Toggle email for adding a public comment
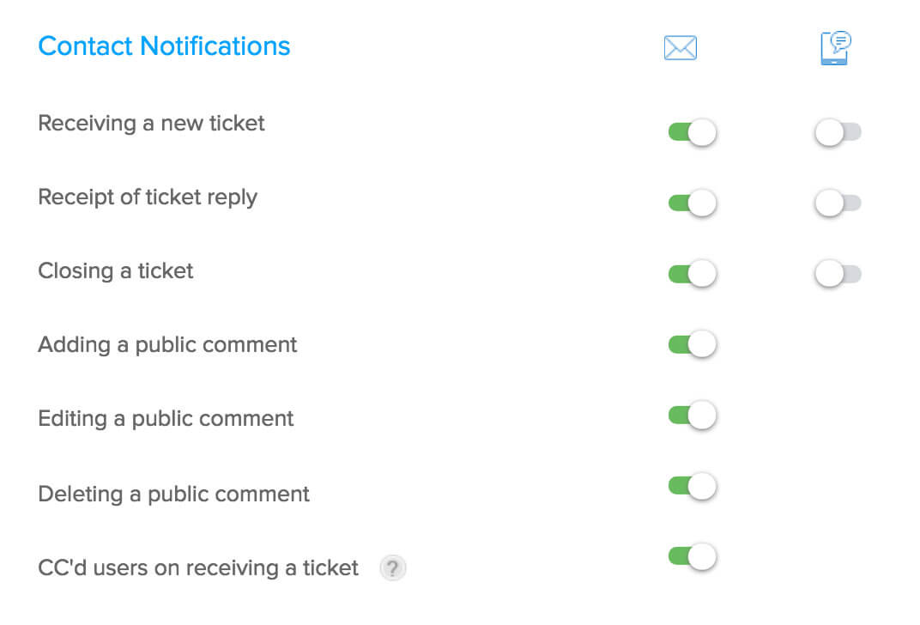The image size is (920, 625). (x=692, y=345)
